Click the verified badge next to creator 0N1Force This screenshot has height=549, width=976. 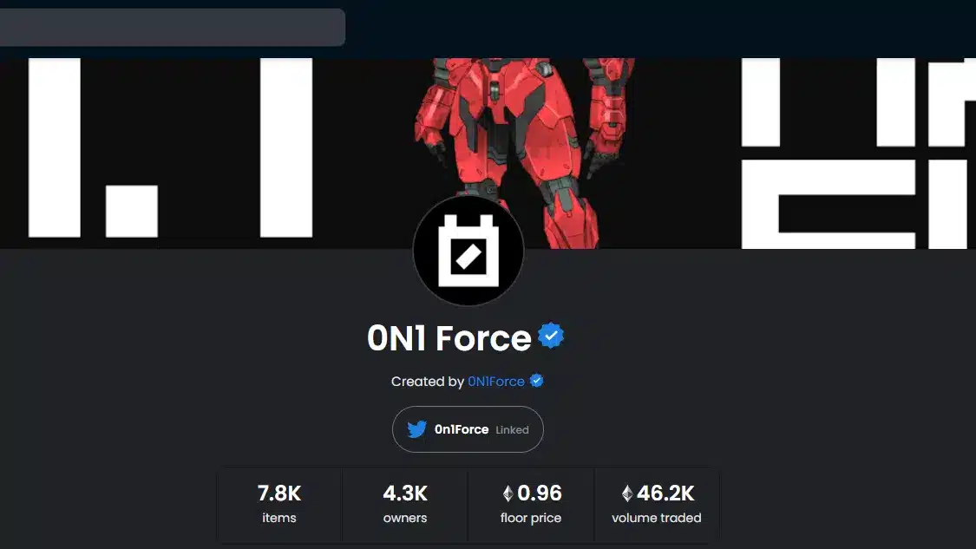pyautogui.click(x=536, y=381)
